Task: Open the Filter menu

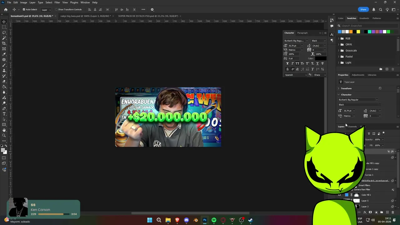Action: 57,2
